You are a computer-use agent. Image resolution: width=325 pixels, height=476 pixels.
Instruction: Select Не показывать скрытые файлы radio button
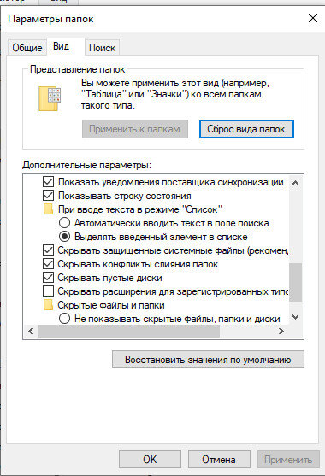tap(64, 319)
